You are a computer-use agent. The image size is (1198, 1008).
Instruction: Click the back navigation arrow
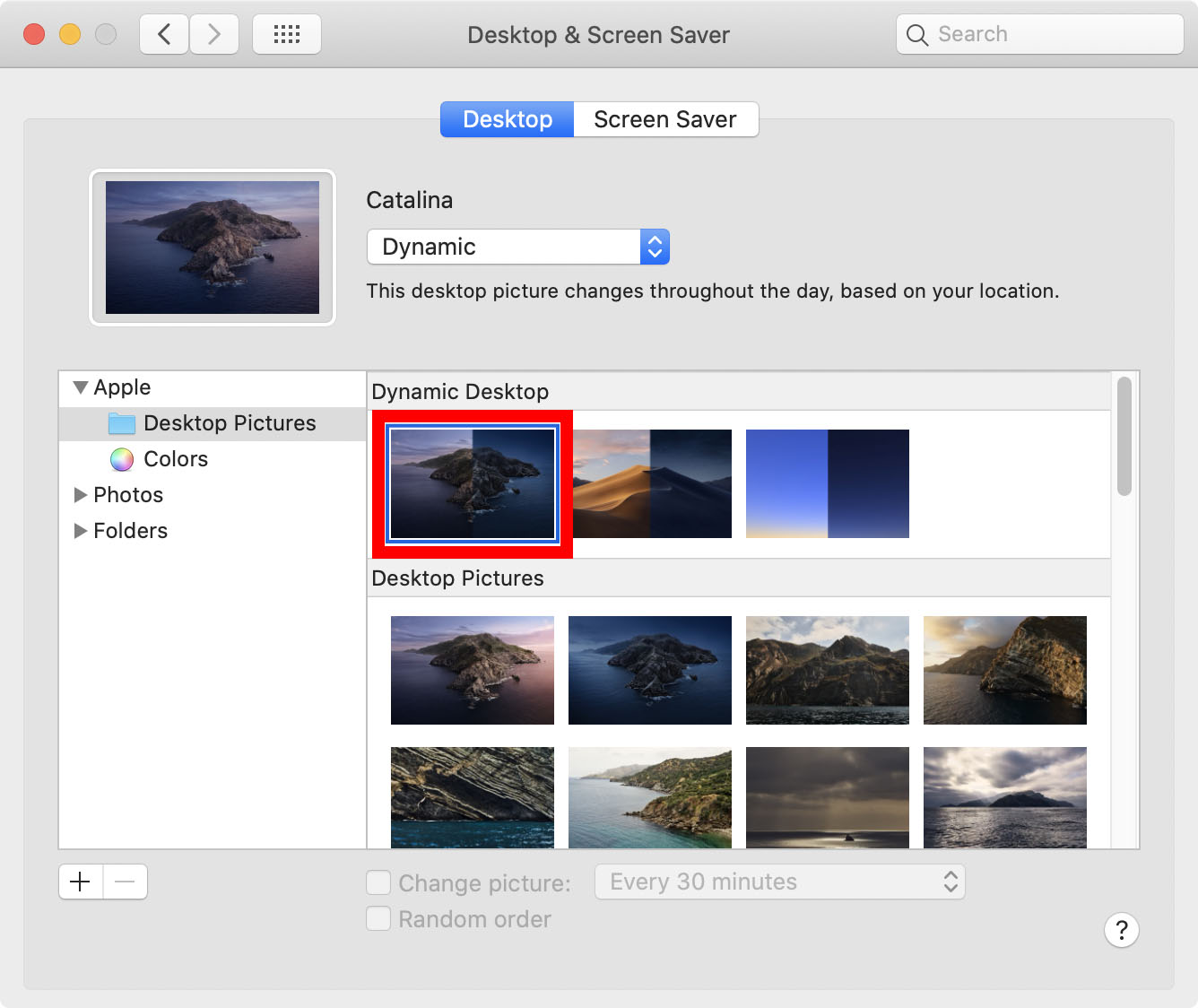coord(163,33)
